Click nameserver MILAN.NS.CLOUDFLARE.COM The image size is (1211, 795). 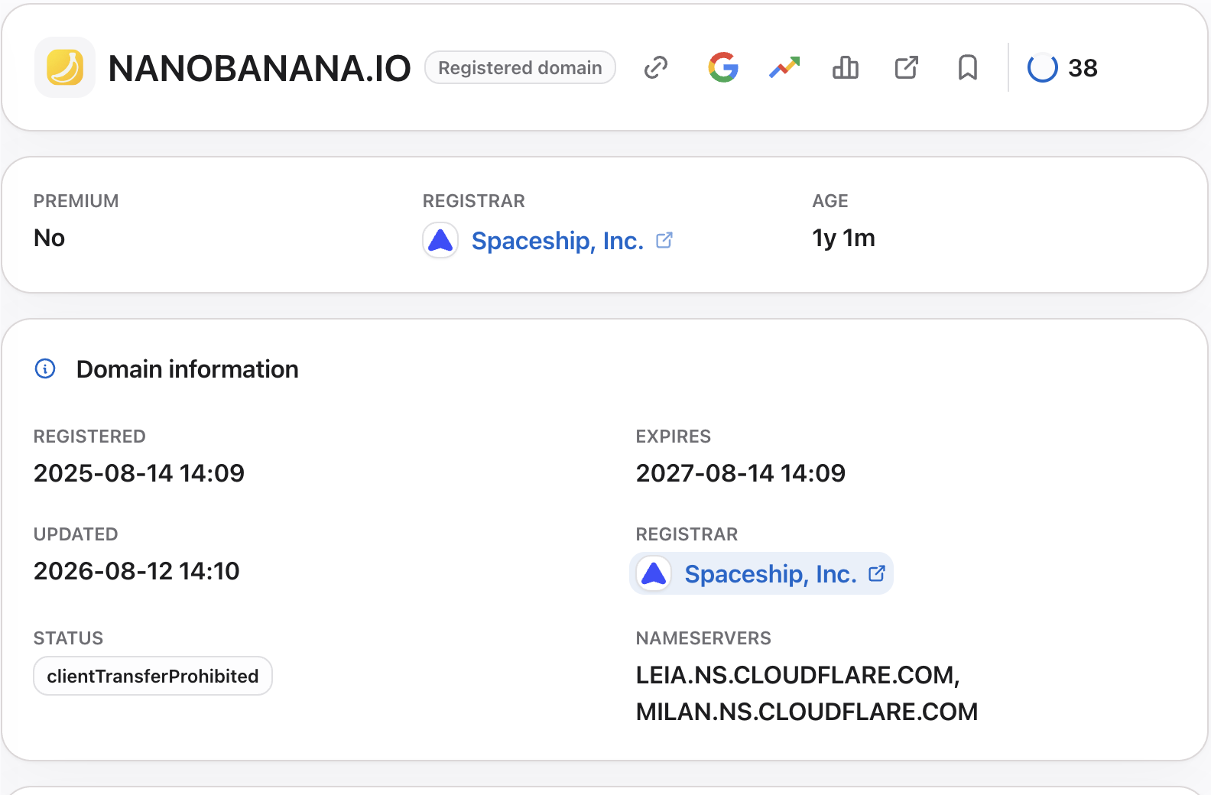coord(807,712)
